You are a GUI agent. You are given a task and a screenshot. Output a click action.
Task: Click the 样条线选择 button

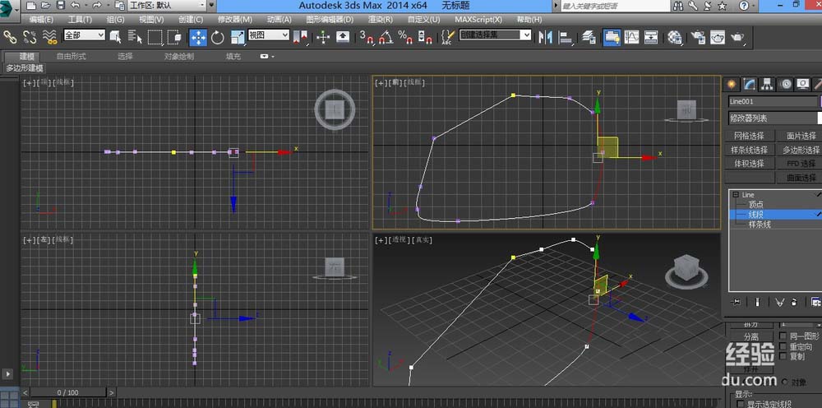749,150
